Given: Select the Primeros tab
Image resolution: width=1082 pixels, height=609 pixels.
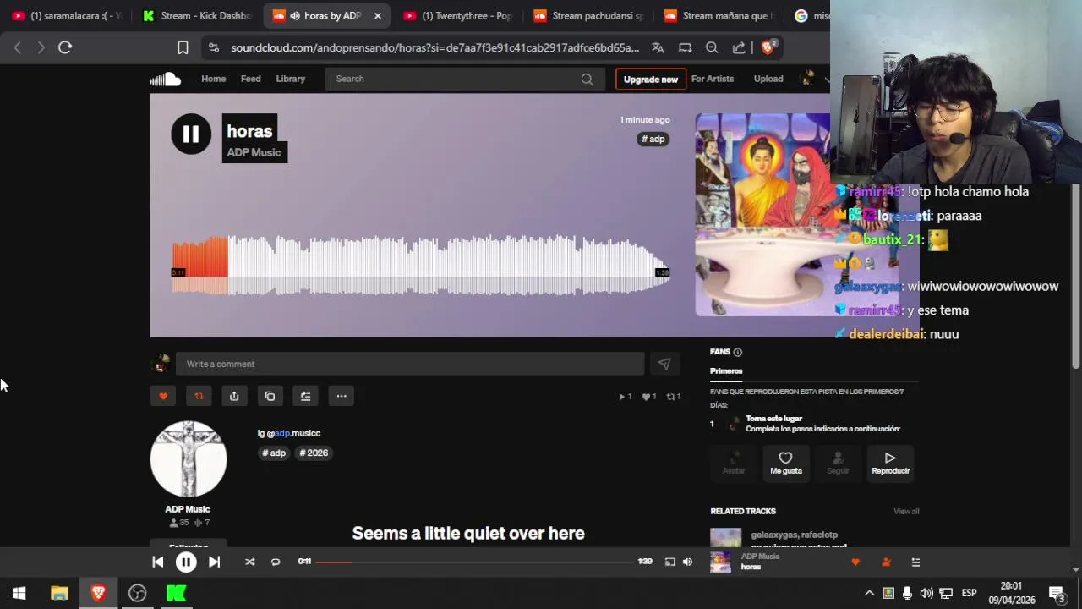Looking at the screenshot, I should point(726,370).
